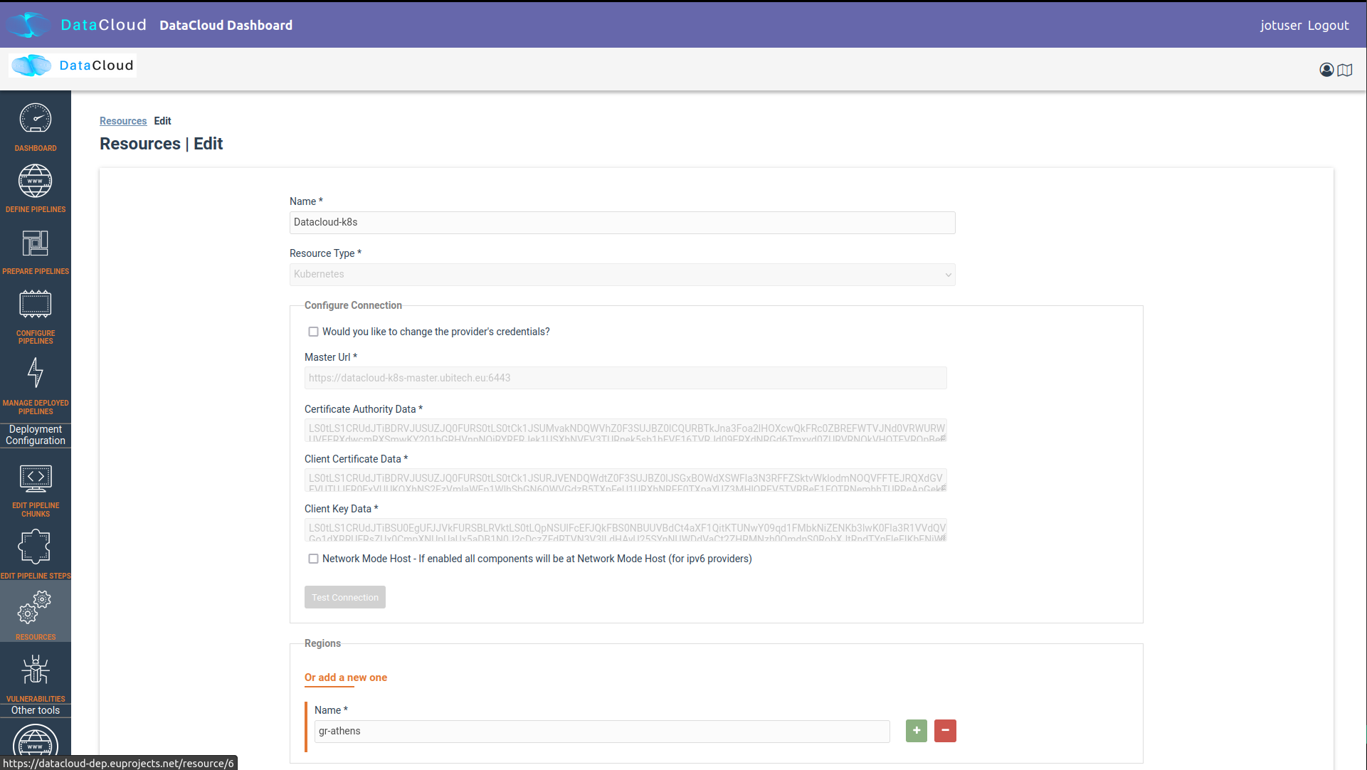This screenshot has width=1367, height=770.
Task: Click the Logout link
Action: pos(1328,26)
